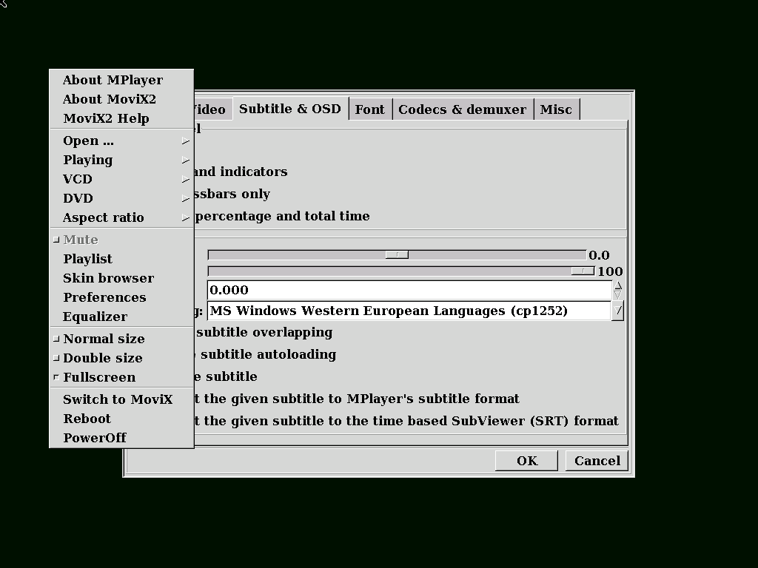The height and width of the screenshot is (568, 758).
Task: Choose PowerOff from the menu
Action: coord(121,438)
